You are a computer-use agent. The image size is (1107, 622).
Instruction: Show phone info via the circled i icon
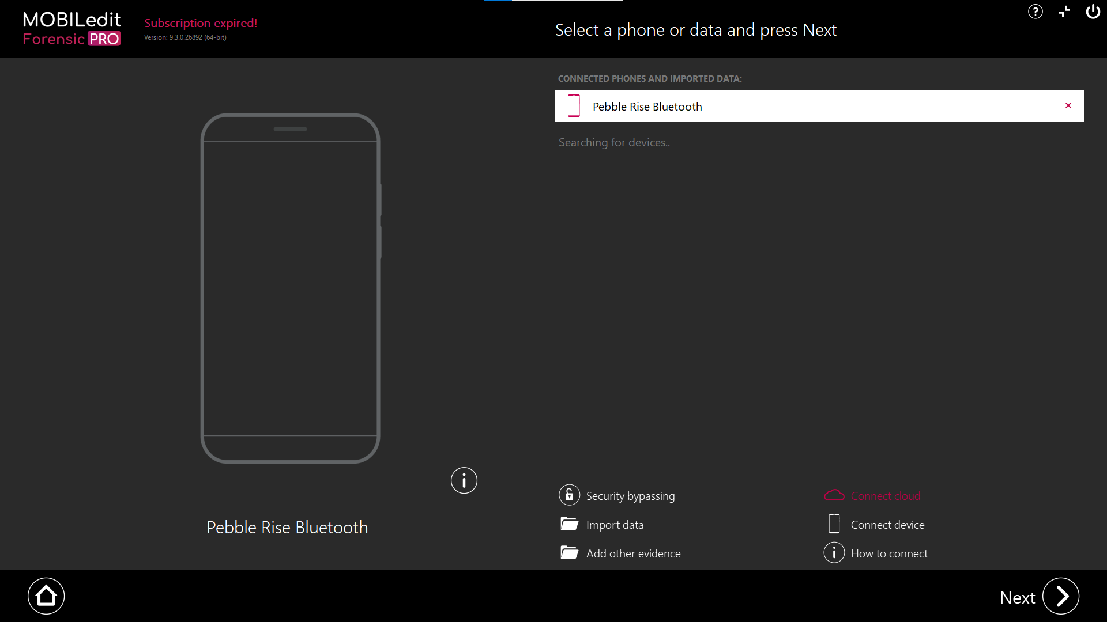click(464, 480)
